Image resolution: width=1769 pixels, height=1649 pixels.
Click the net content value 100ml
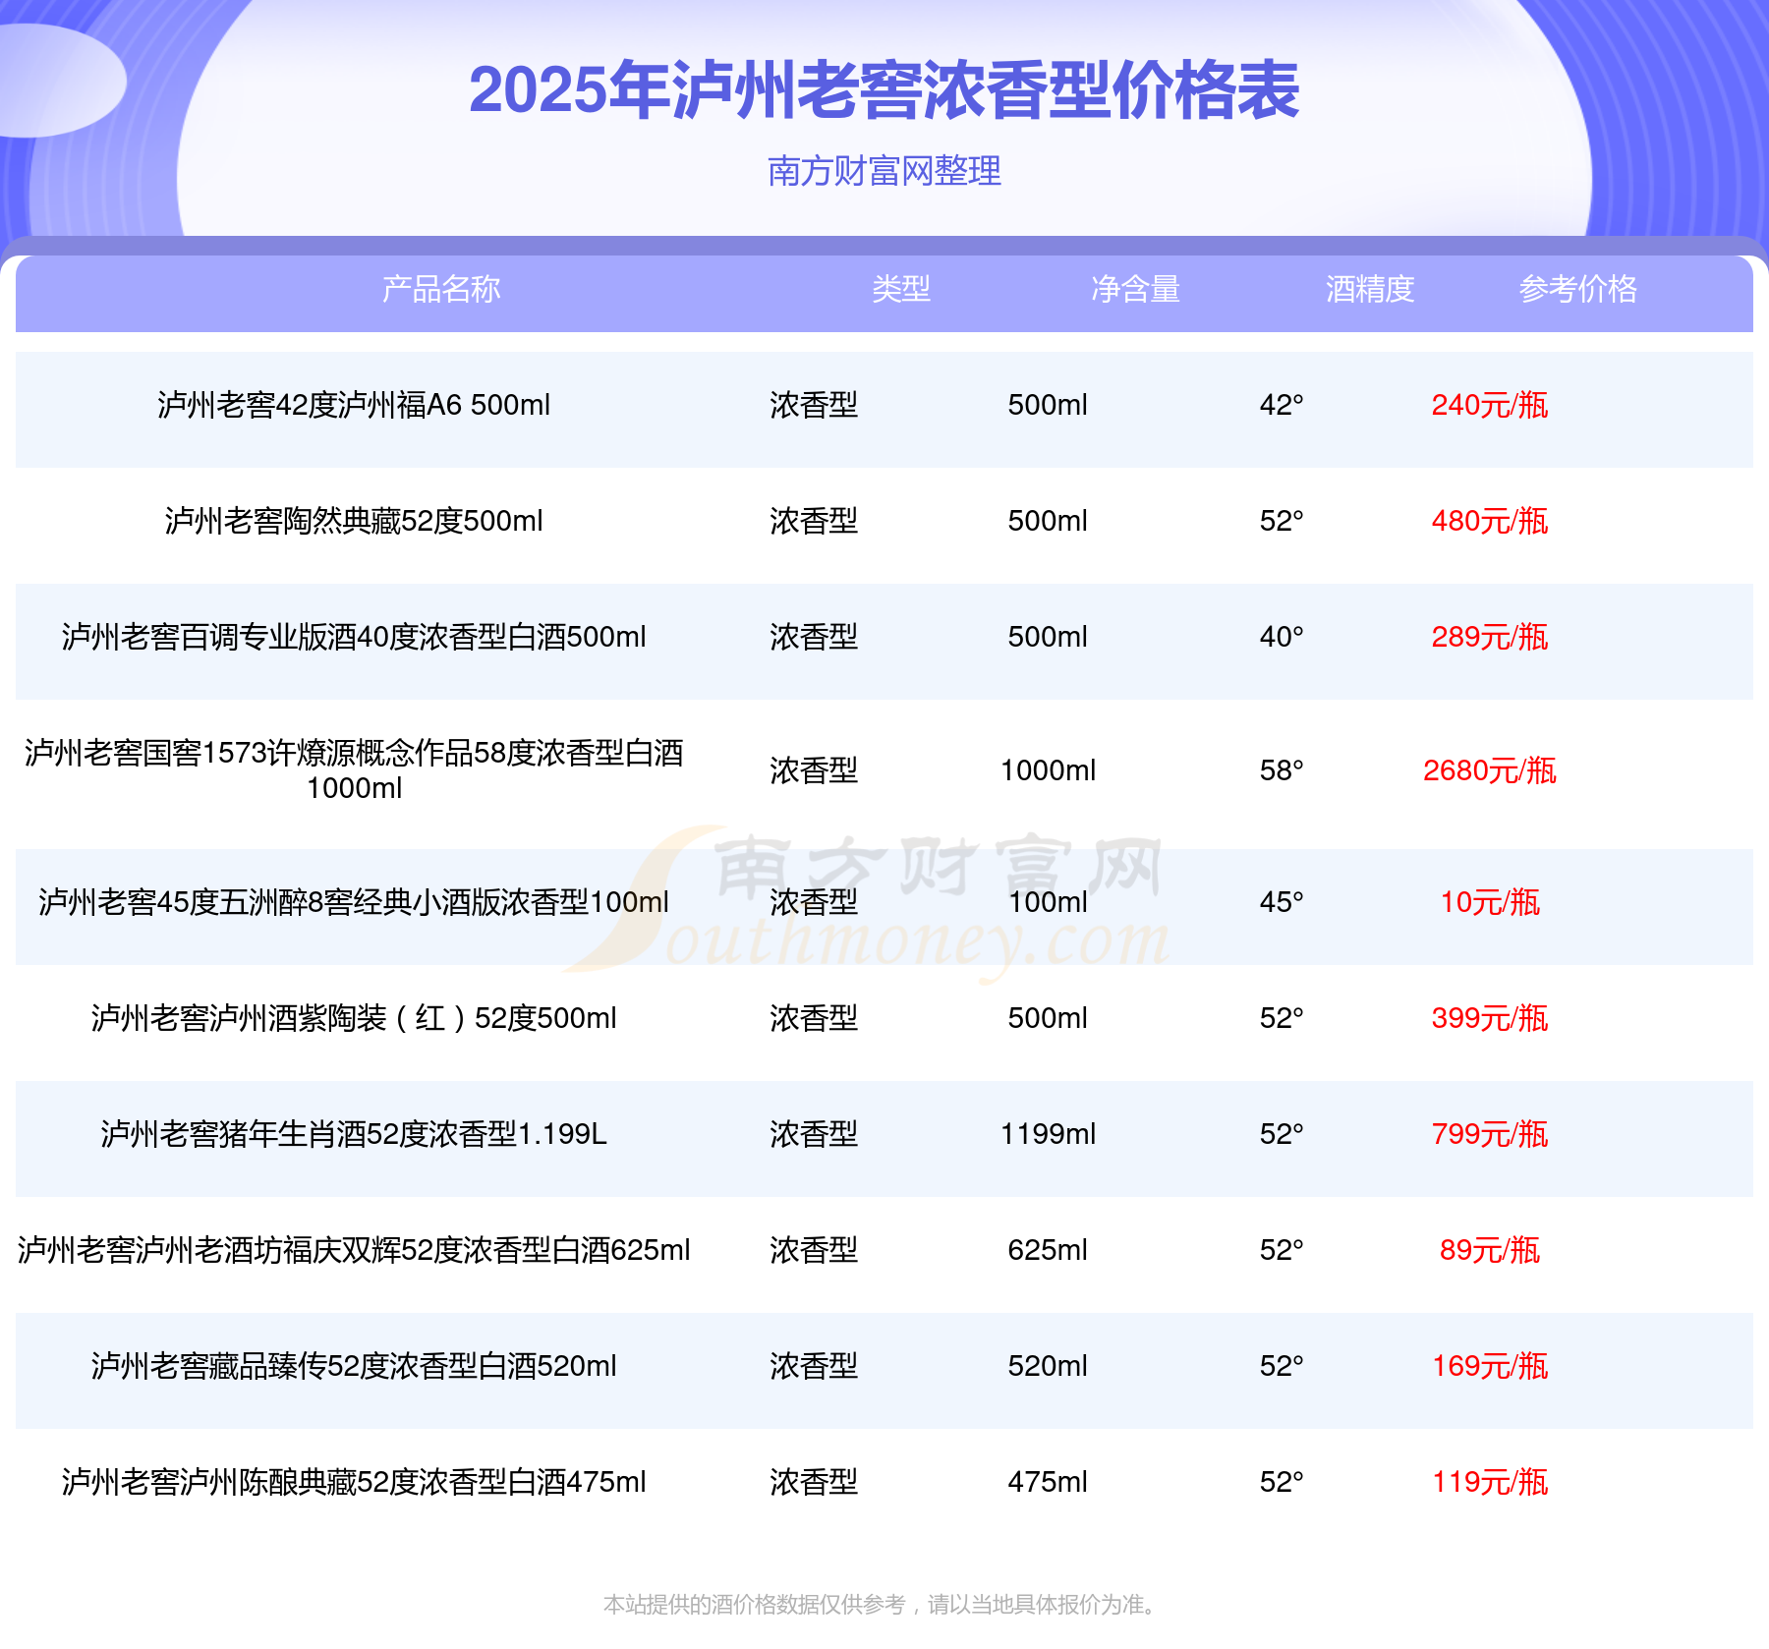[x=1048, y=902]
